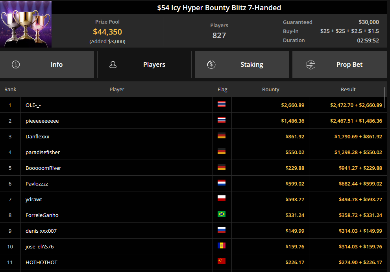Select player ydrawt

pyautogui.click(x=34, y=199)
